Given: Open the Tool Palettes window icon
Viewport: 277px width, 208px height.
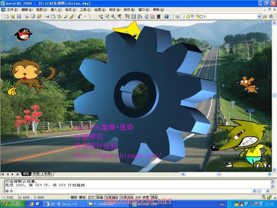Looking at the screenshot, I should (x=140, y=16).
